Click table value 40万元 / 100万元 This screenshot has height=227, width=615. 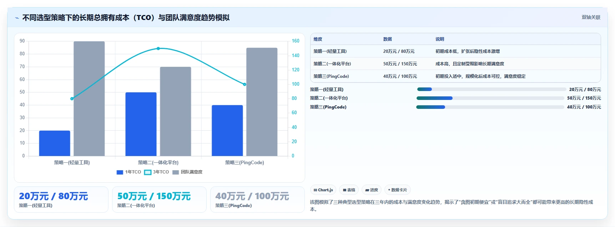(x=400, y=76)
